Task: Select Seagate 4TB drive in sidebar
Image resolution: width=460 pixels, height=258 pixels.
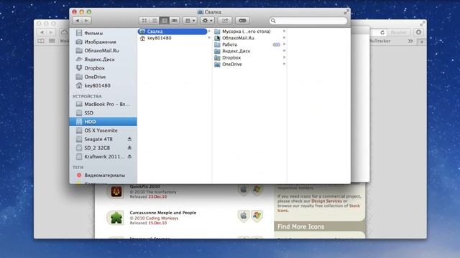Action: [x=98, y=139]
